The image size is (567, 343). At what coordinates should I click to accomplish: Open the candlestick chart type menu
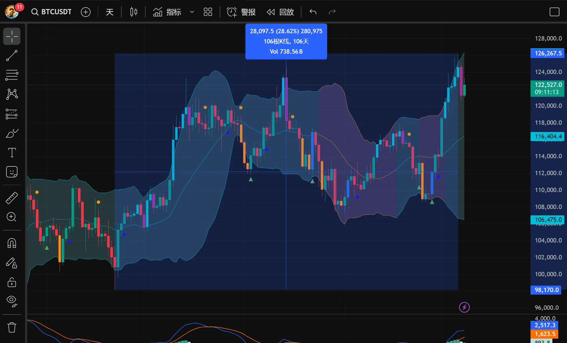[133, 12]
